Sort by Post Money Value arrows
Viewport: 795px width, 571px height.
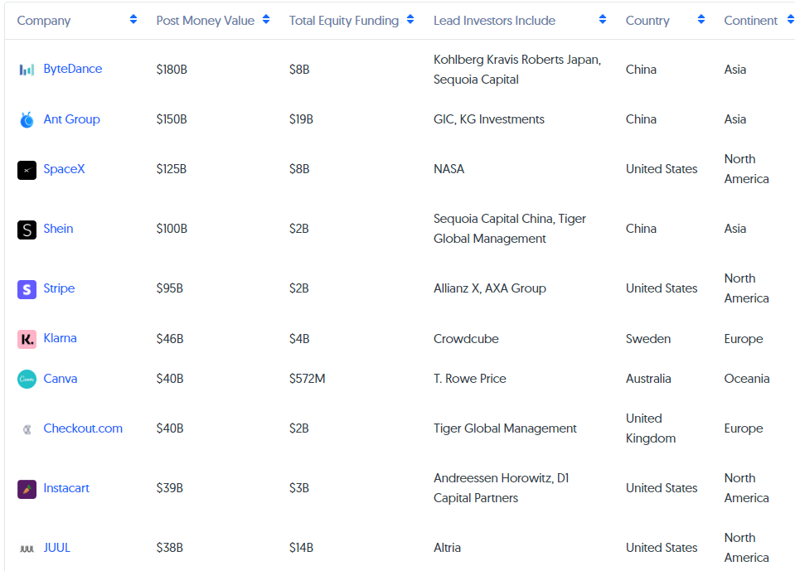coord(266,19)
